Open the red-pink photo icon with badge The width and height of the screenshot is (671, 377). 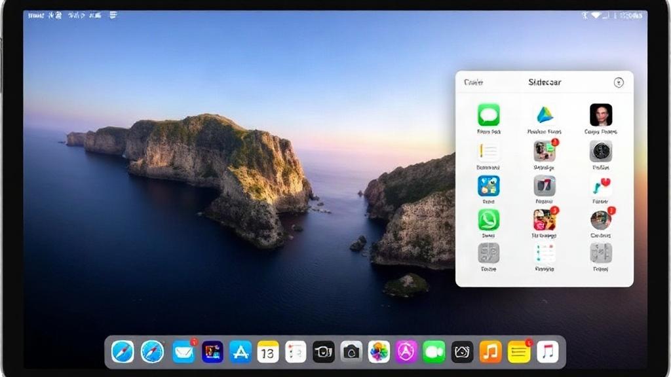click(545, 220)
